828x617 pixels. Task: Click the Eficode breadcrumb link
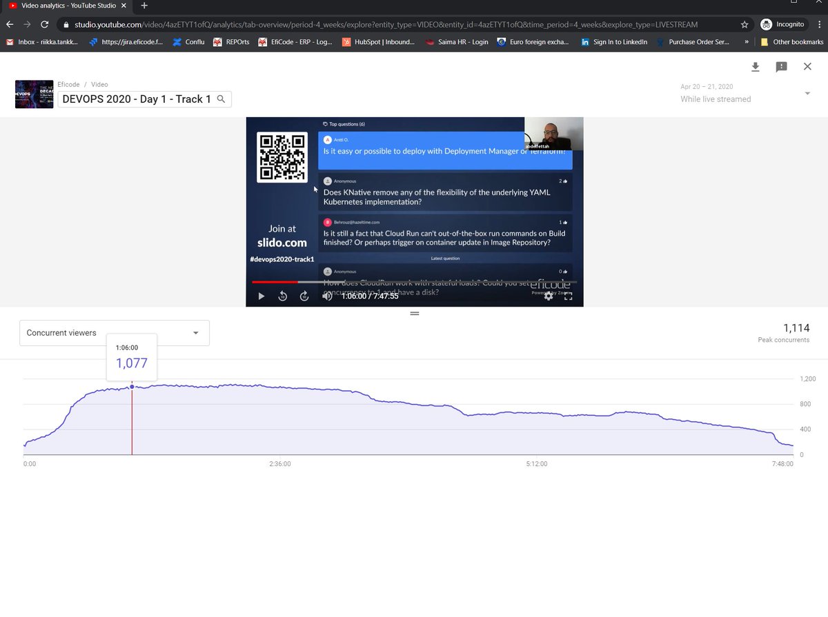pyautogui.click(x=68, y=85)
